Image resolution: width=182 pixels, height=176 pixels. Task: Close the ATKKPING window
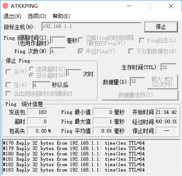click(171, 6)
